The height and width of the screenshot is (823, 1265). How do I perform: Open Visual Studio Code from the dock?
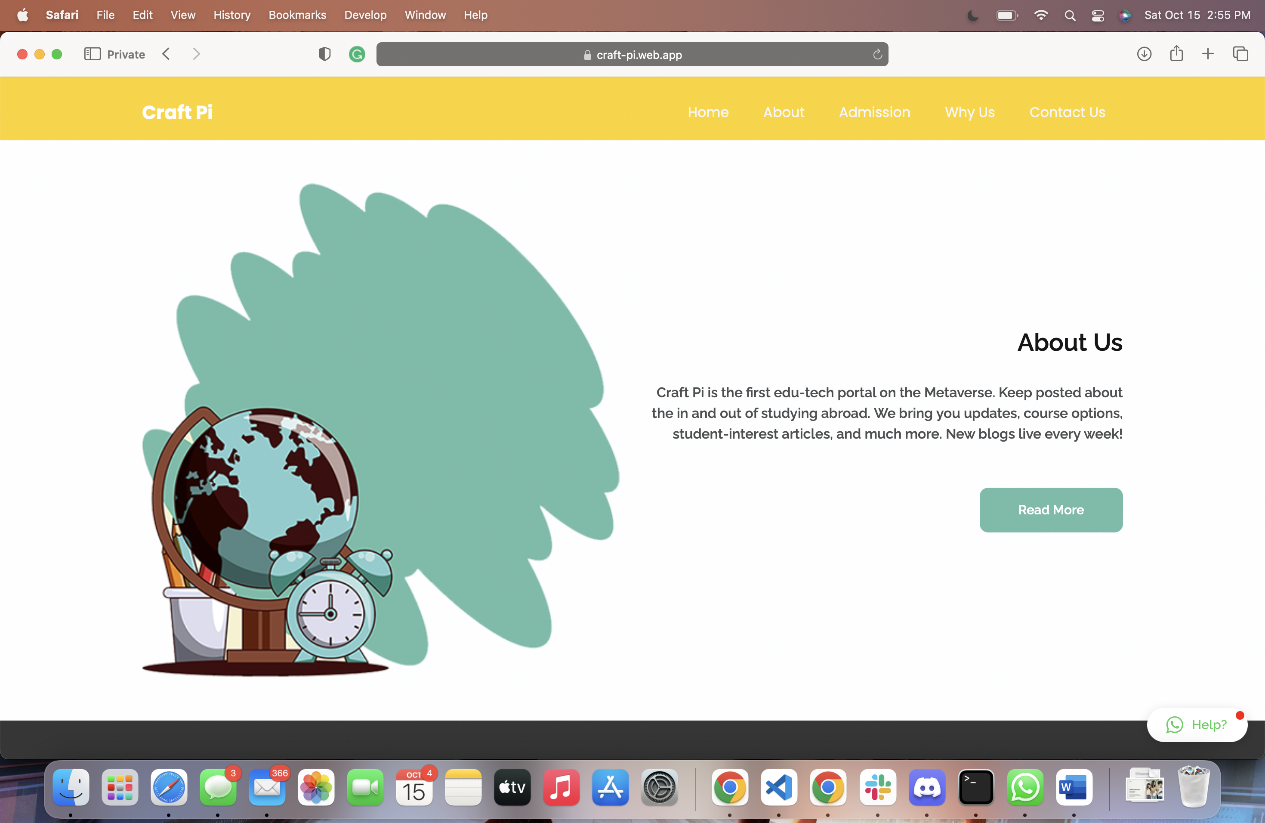(x=779, y=787)
